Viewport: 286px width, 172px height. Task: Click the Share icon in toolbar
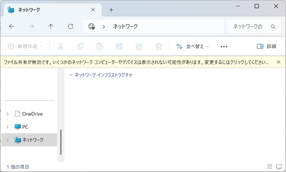(x=139, y=46)
